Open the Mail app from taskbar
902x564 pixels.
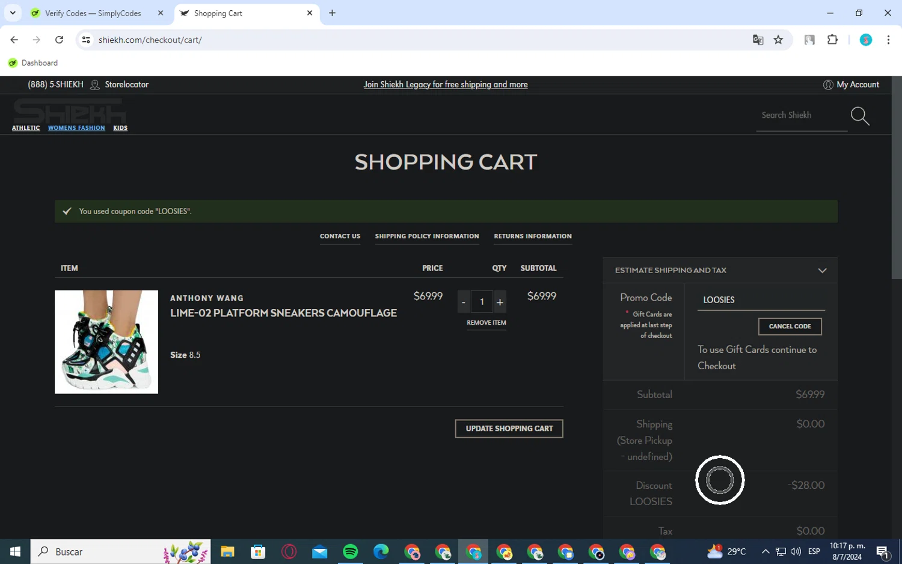pyautogui.click(x=320, y=551)
